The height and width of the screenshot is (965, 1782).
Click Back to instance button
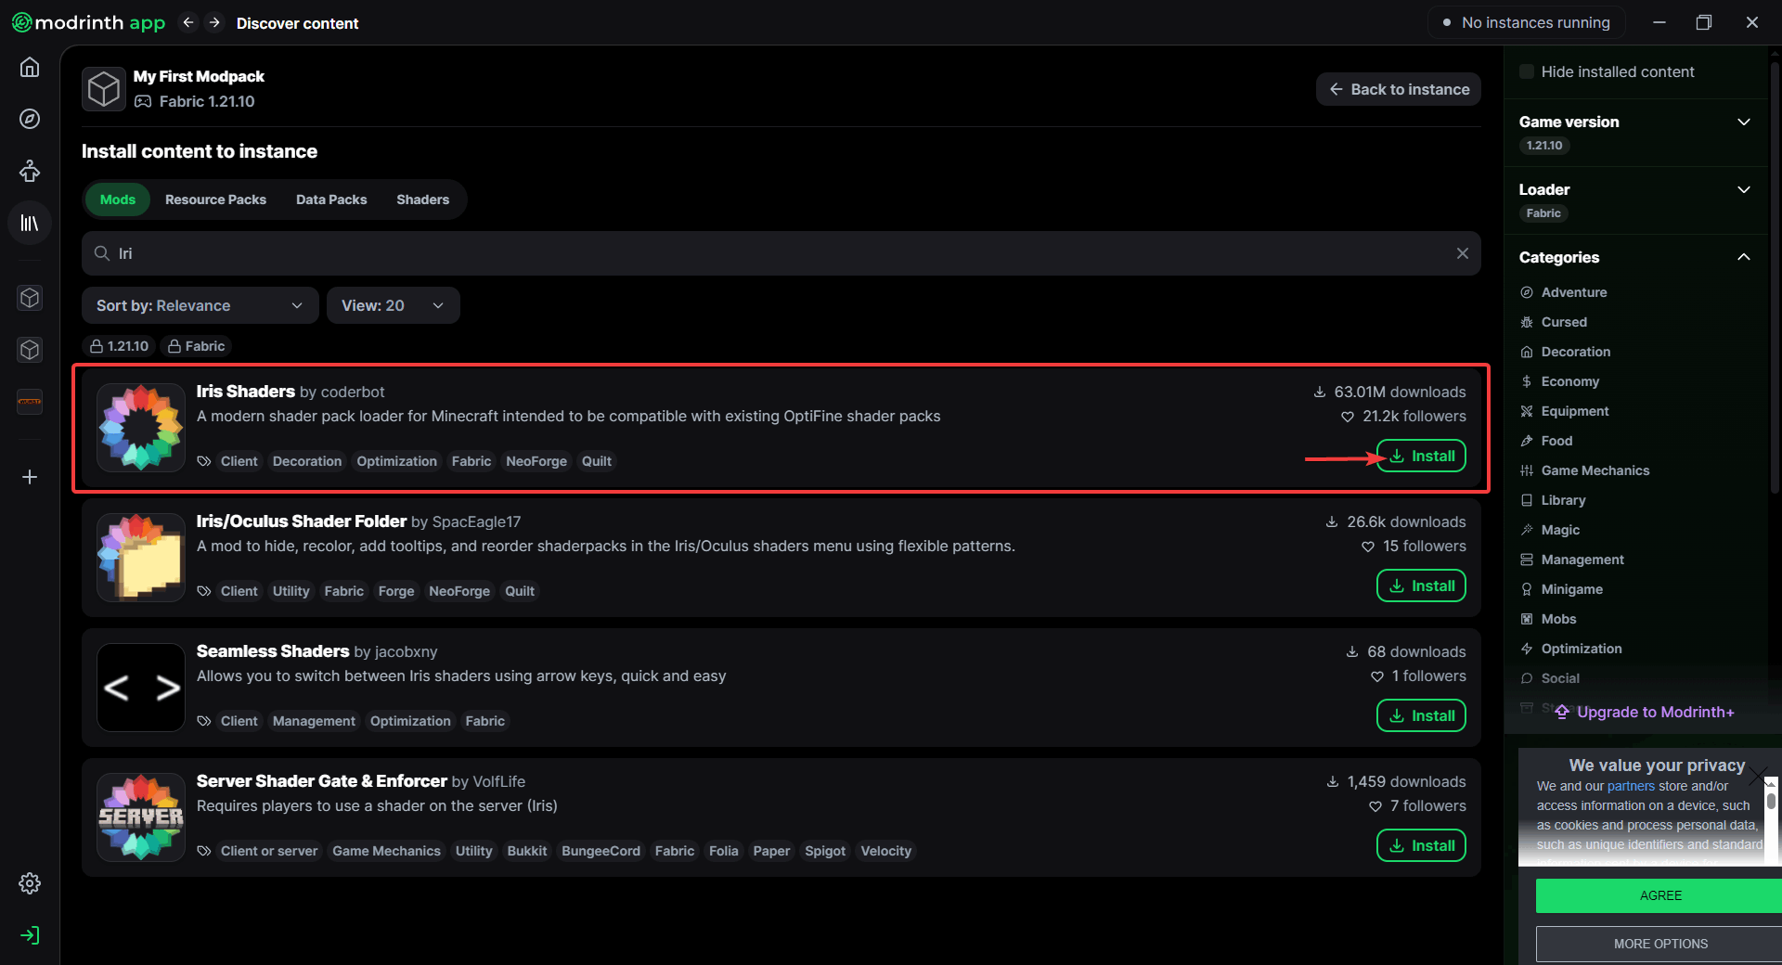(x=1398, y=89)
